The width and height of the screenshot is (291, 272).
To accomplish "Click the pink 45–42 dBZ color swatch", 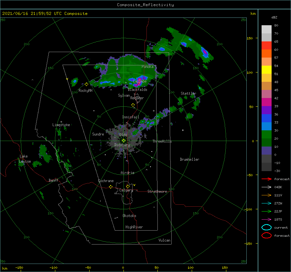I will 266,94.
